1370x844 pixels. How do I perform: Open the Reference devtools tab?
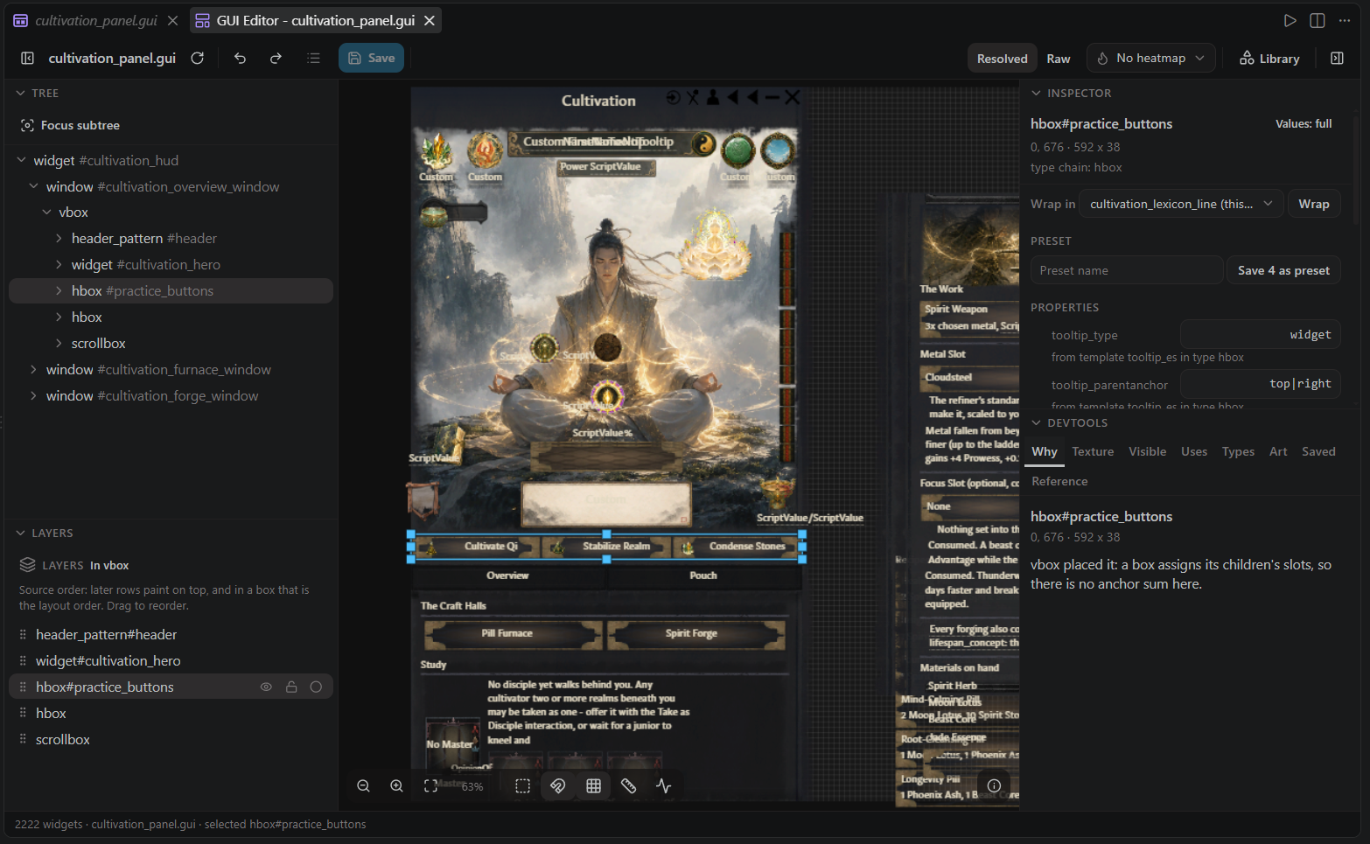1059,481
